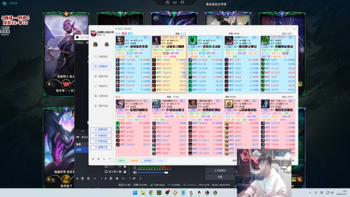
Task: Select the 15/7/11 match row in the fifth blue team card
Action: point(278,123)
